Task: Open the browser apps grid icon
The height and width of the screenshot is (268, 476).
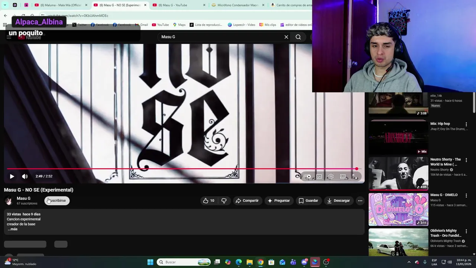Action: coord(5,25)
